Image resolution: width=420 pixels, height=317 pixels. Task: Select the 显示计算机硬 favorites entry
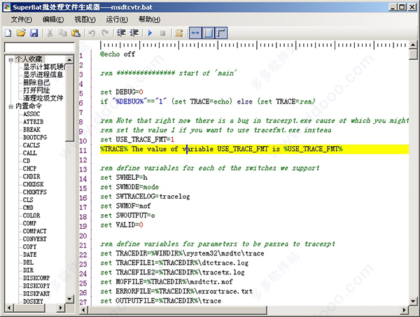44,66
